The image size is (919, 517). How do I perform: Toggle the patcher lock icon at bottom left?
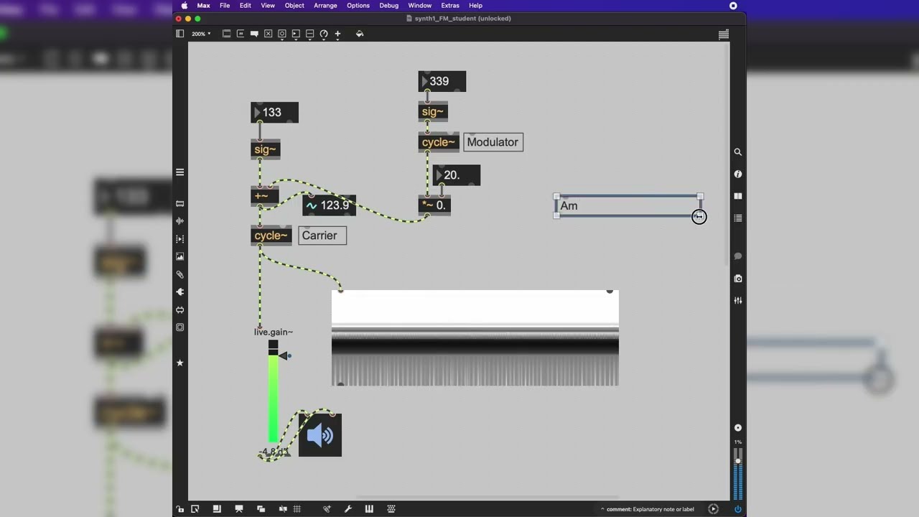tap(179, 509)
